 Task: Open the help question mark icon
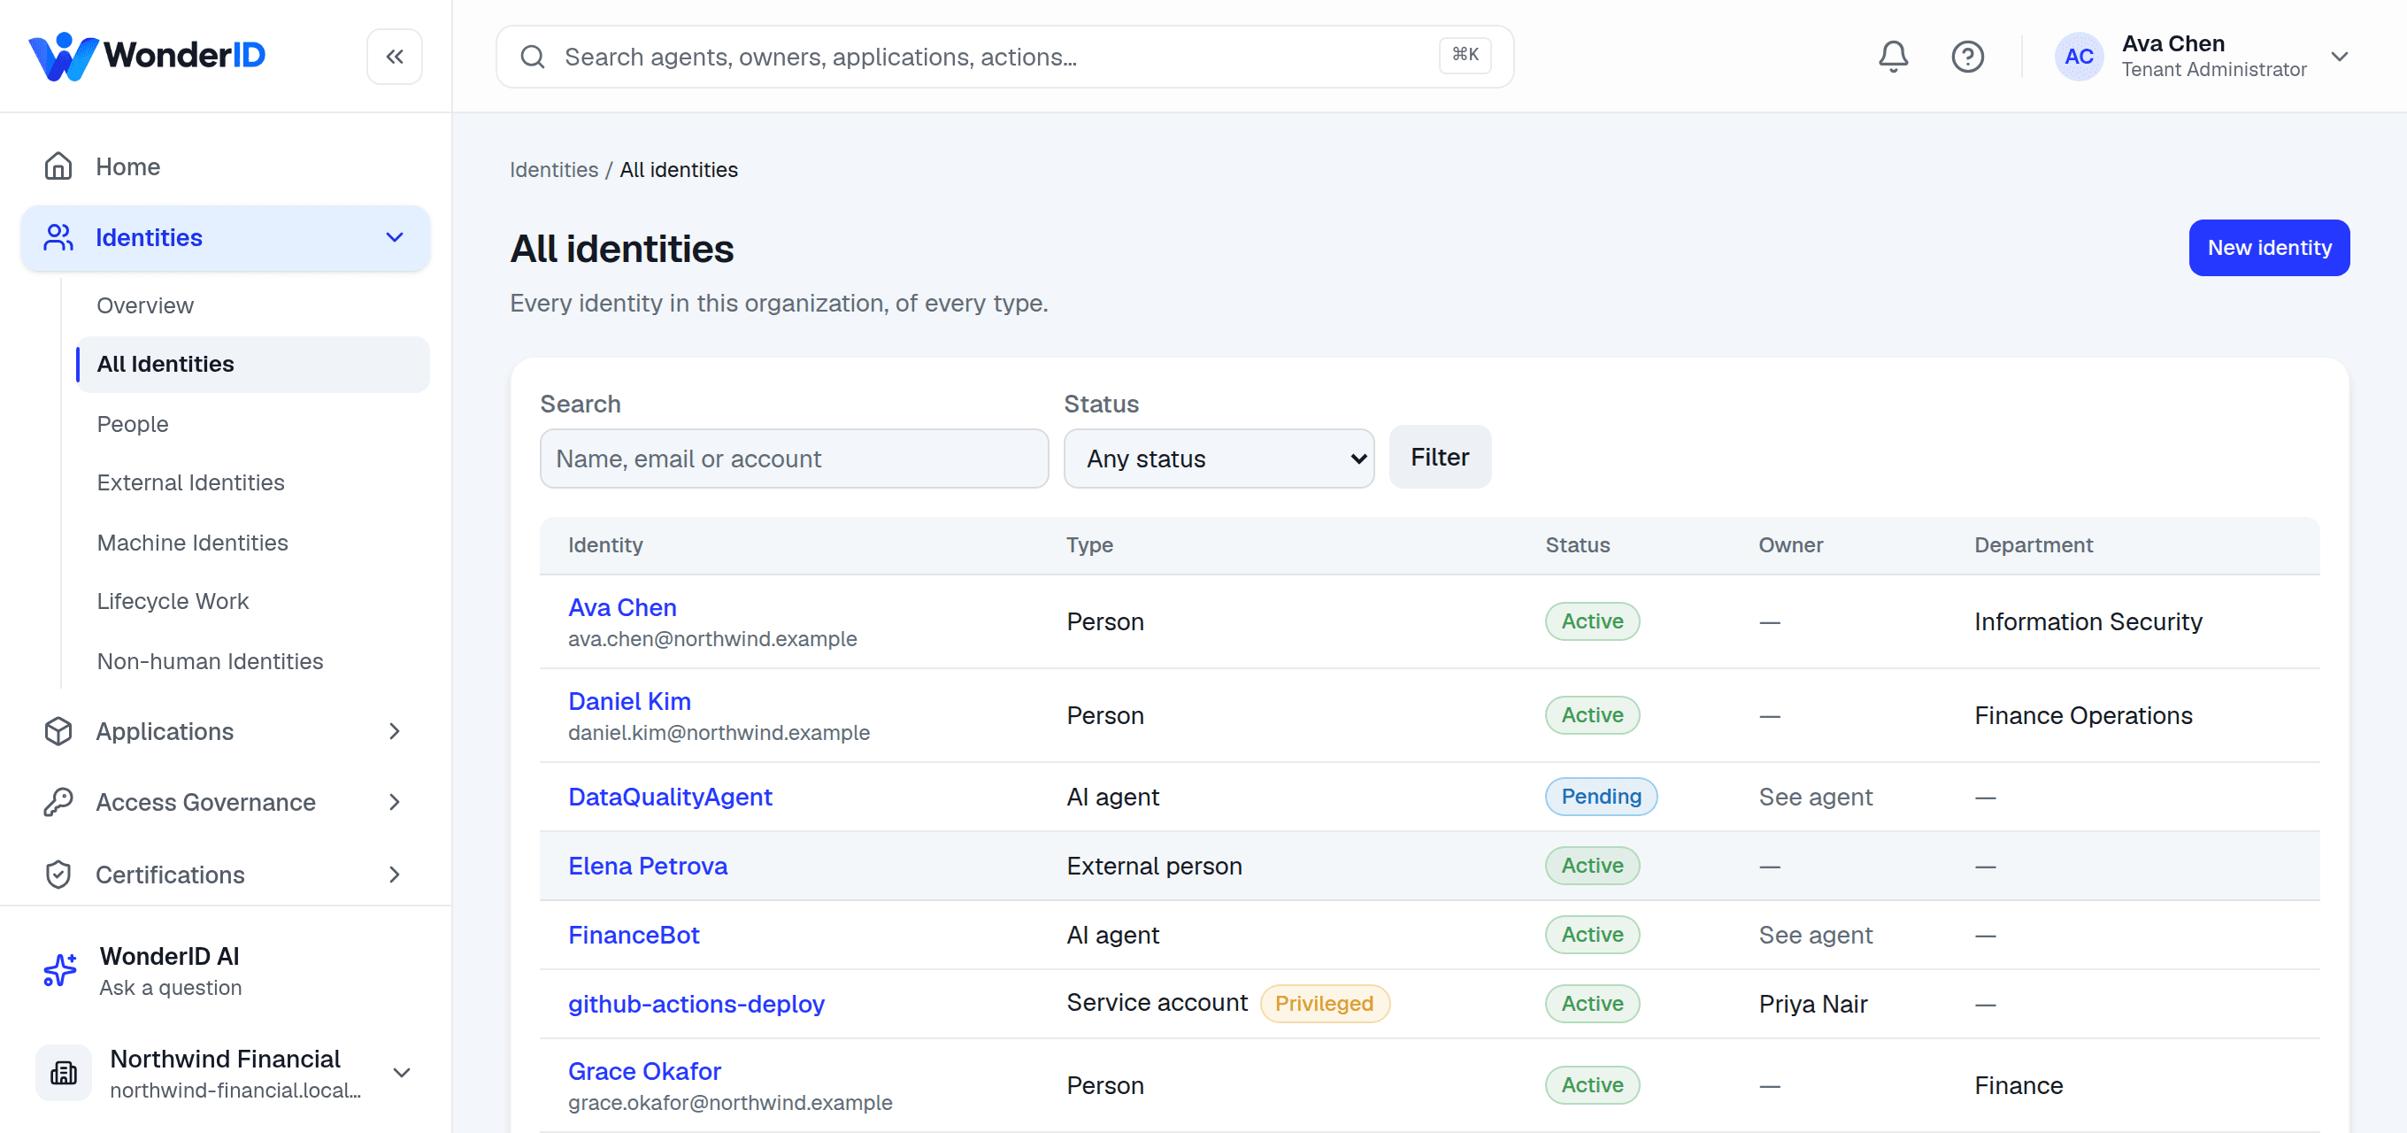1968,57
